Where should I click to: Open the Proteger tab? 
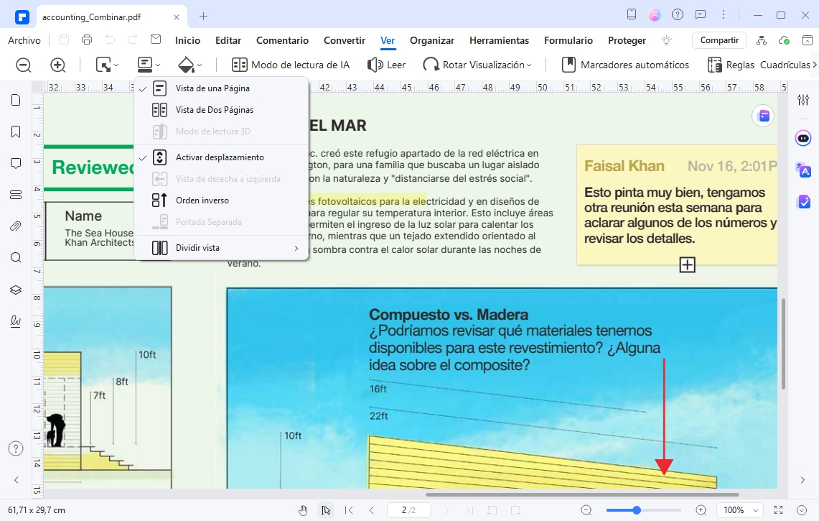tap(627, 40)
